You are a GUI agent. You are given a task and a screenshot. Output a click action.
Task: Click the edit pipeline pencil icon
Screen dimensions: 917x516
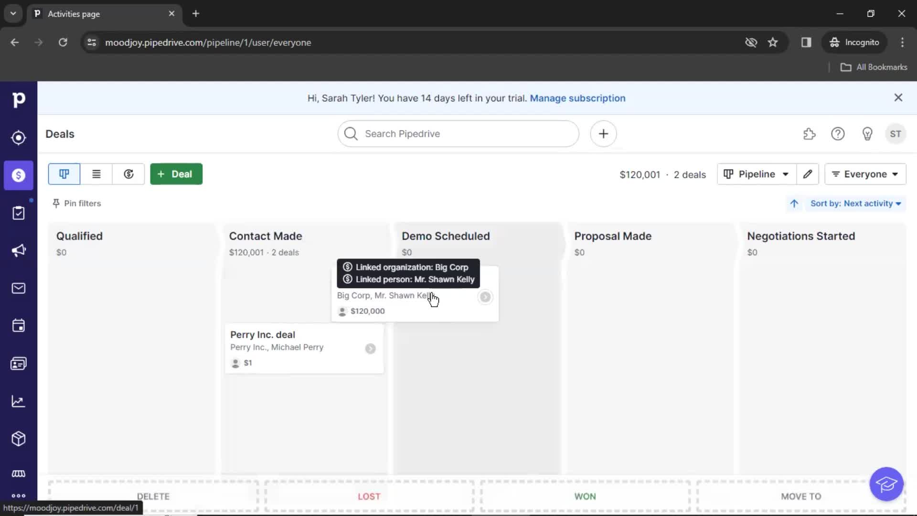coord(808,174)
